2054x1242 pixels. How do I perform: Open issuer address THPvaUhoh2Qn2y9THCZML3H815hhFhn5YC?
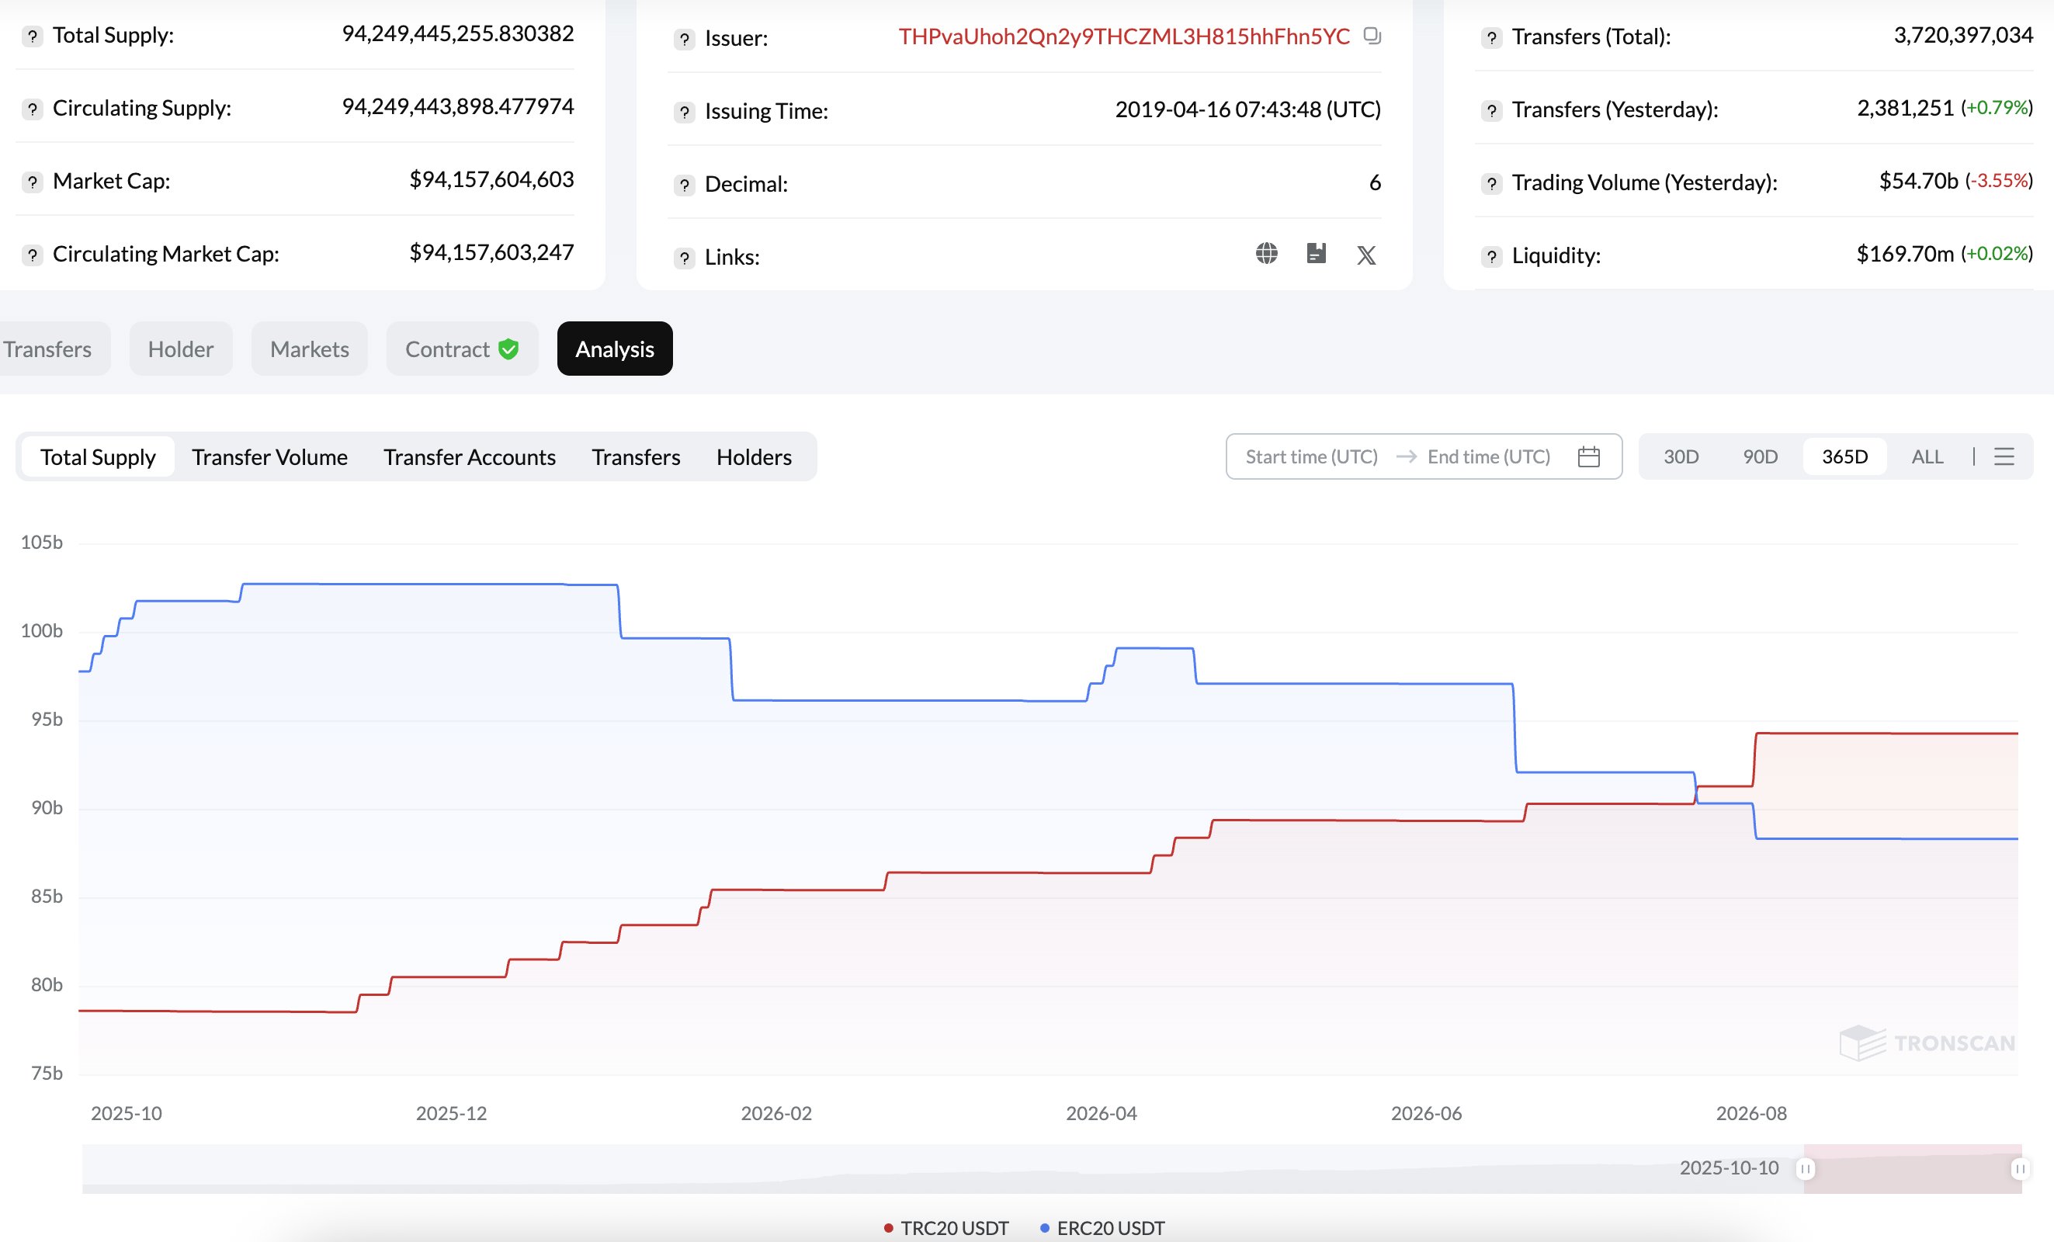point(1124,36)
